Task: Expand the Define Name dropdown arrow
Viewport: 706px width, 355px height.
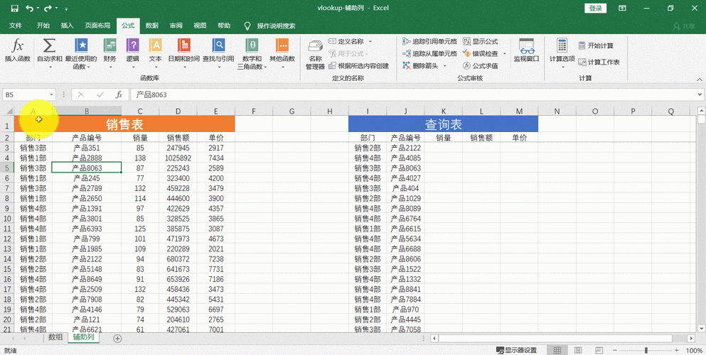Action: 370,41
